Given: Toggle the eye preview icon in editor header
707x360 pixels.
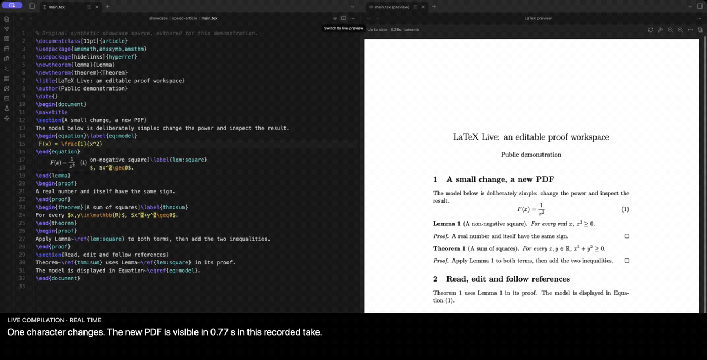Looking at the screenshot, I should pos(335,18).
